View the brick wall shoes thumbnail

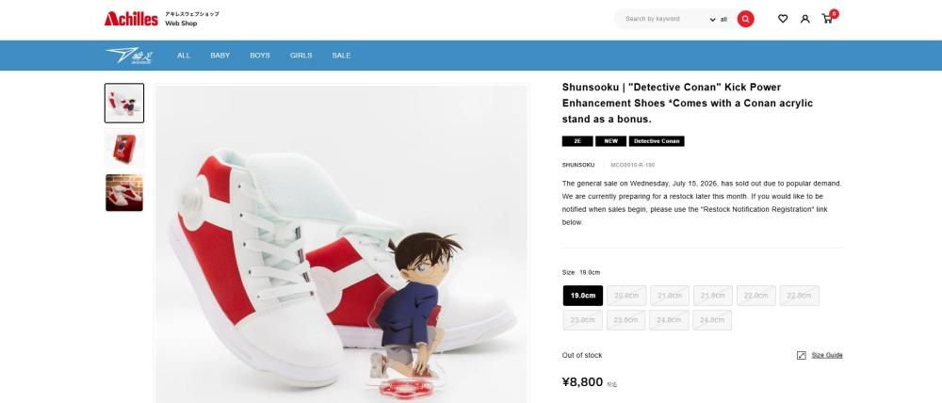pyautogui.click(x=124, y=193)
